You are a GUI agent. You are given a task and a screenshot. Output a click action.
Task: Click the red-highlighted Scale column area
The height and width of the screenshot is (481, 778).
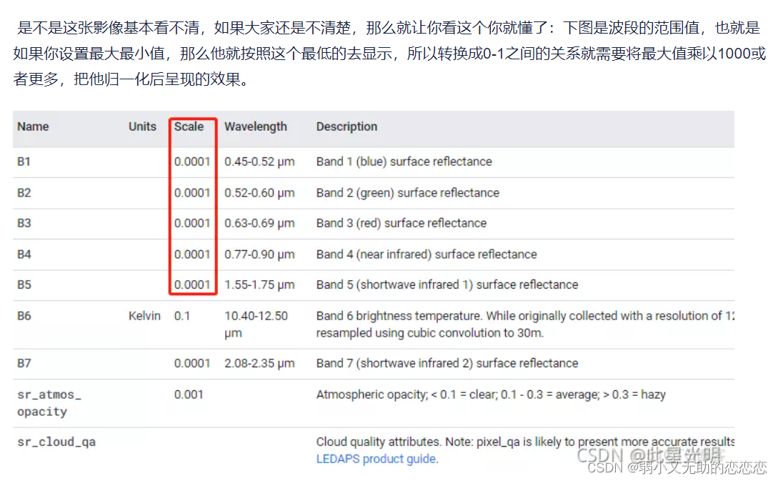192,207
